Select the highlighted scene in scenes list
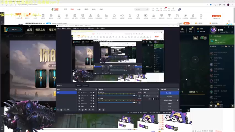Screen dimensions: 235x132 point(66,93)
